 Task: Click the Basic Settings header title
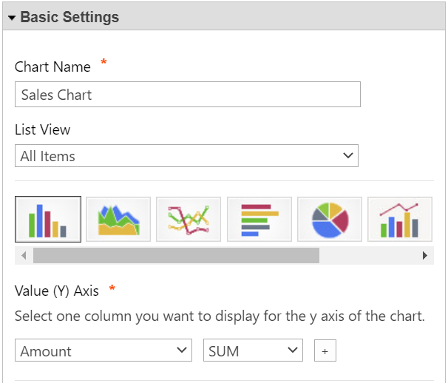69,17
